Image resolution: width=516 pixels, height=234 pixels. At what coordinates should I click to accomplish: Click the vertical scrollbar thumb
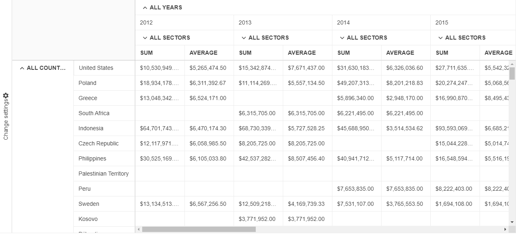tap(512, 74)
